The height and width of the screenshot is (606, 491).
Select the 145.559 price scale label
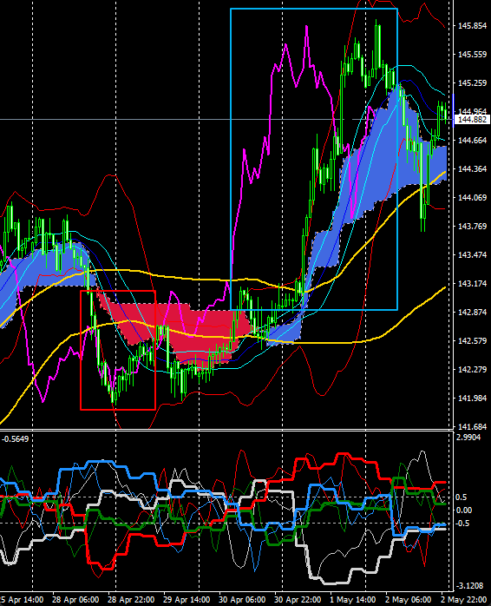[473, 54]
